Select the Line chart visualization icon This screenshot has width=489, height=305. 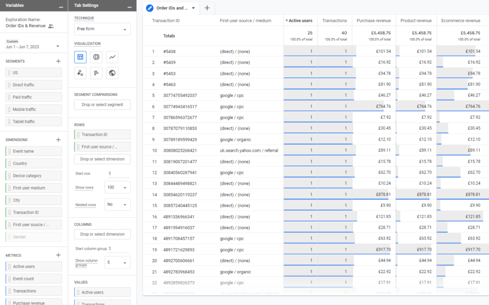coord(112,57)
